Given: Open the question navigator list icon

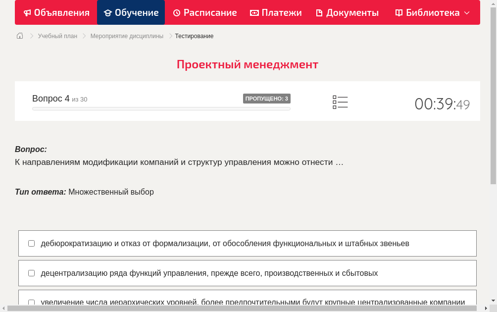Looking at the screenshot, I should coord(340,102).
